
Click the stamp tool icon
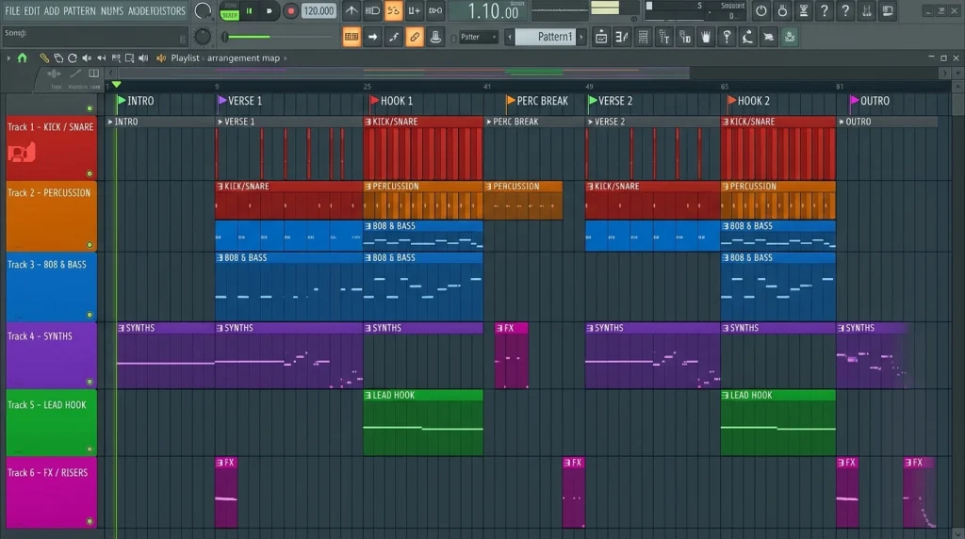point(435,37)
